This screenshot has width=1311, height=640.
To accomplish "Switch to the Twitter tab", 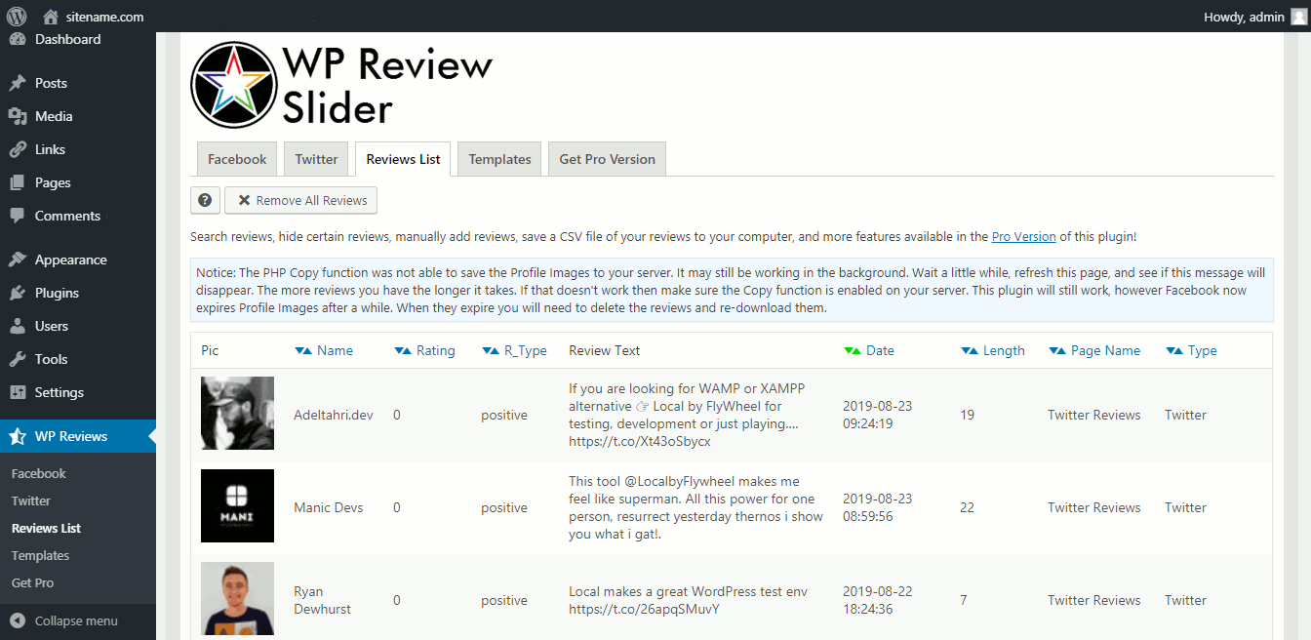I will tap(316, 159).
